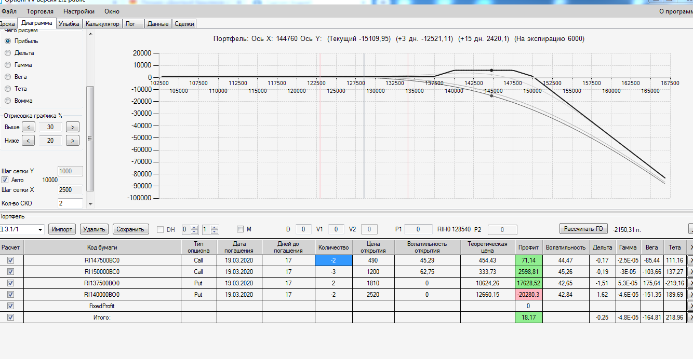Click the Выше value field showing 30
This screenshot has width=693, height=359.
coord(50,127)
